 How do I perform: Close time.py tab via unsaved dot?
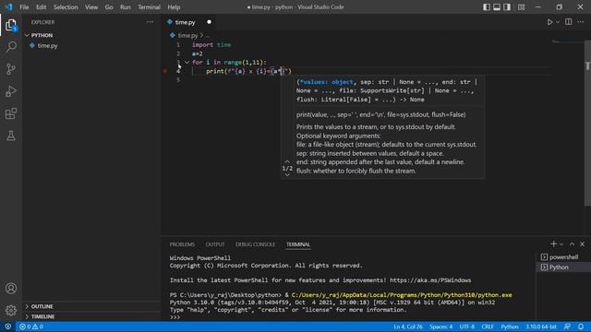pyautogui.click(x=210, y=22)
